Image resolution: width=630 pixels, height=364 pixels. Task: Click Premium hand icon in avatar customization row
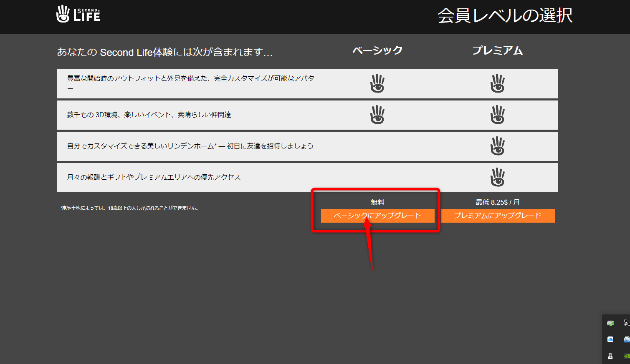(x=497, y=83)
